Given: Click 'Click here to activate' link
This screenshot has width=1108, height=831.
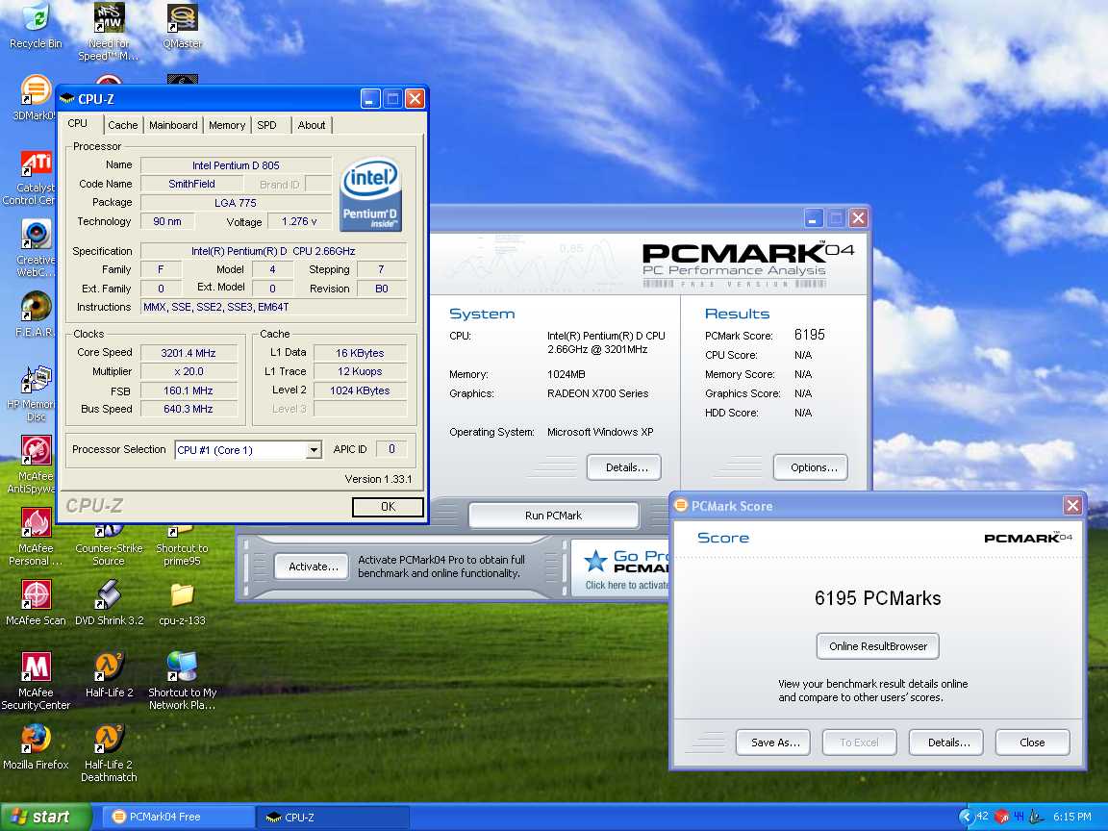Looking at the screenshot, I should tap(627, 585).
